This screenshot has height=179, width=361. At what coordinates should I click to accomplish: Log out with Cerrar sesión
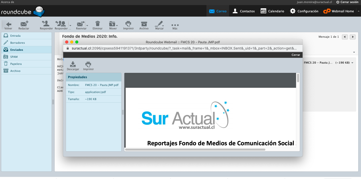click(x=347, y=2)
